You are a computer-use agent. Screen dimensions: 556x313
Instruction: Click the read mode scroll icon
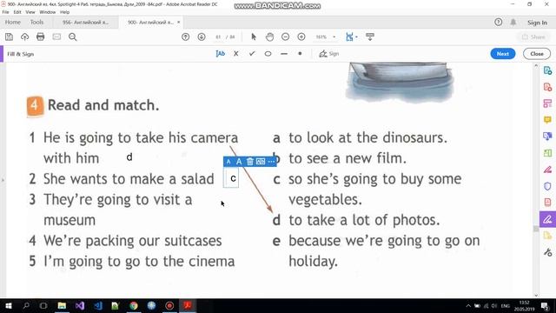(x=370, y=37)
